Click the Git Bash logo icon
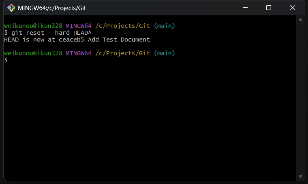The width and height of the screenshot is (308, 184). (11, 8)
